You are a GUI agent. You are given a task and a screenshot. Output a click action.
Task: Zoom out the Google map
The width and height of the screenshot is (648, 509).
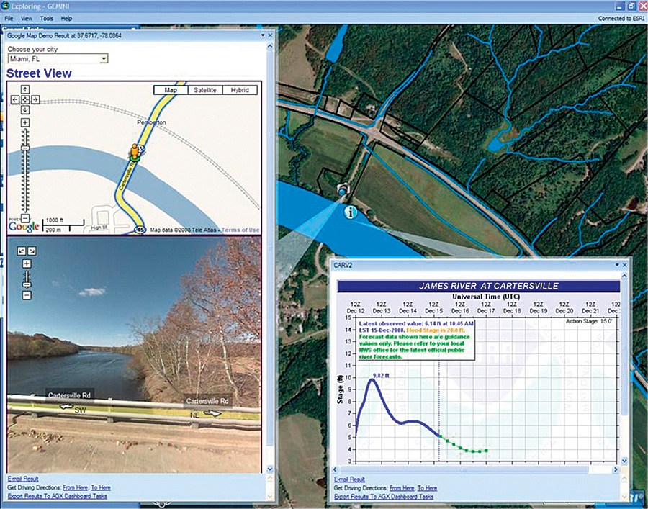(x=25, y=217)
